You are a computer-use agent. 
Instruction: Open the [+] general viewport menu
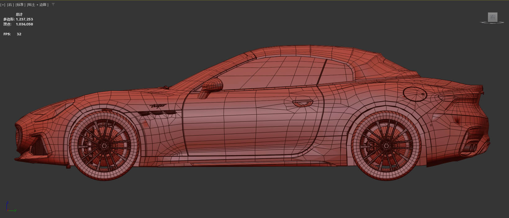click(3, 5)
